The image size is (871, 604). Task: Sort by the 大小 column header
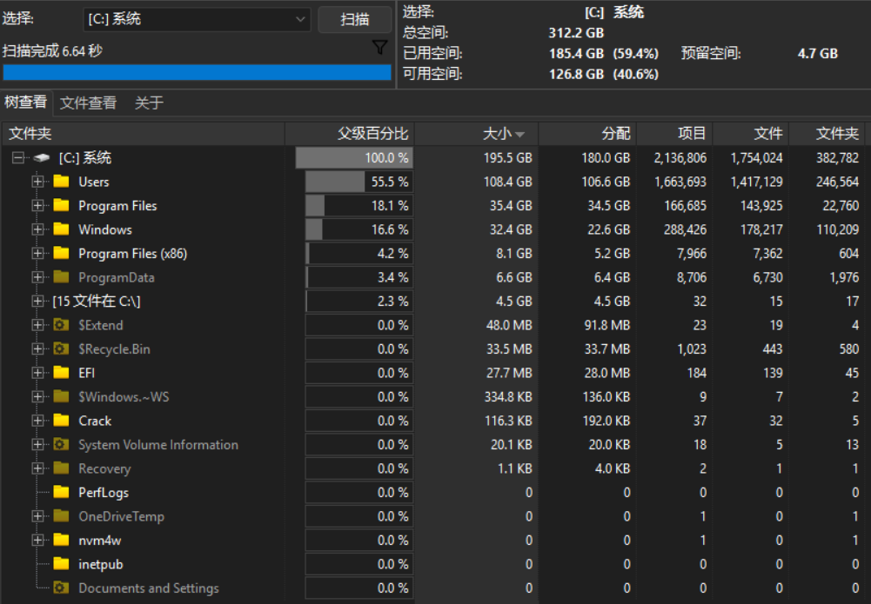tap(477, 133)
